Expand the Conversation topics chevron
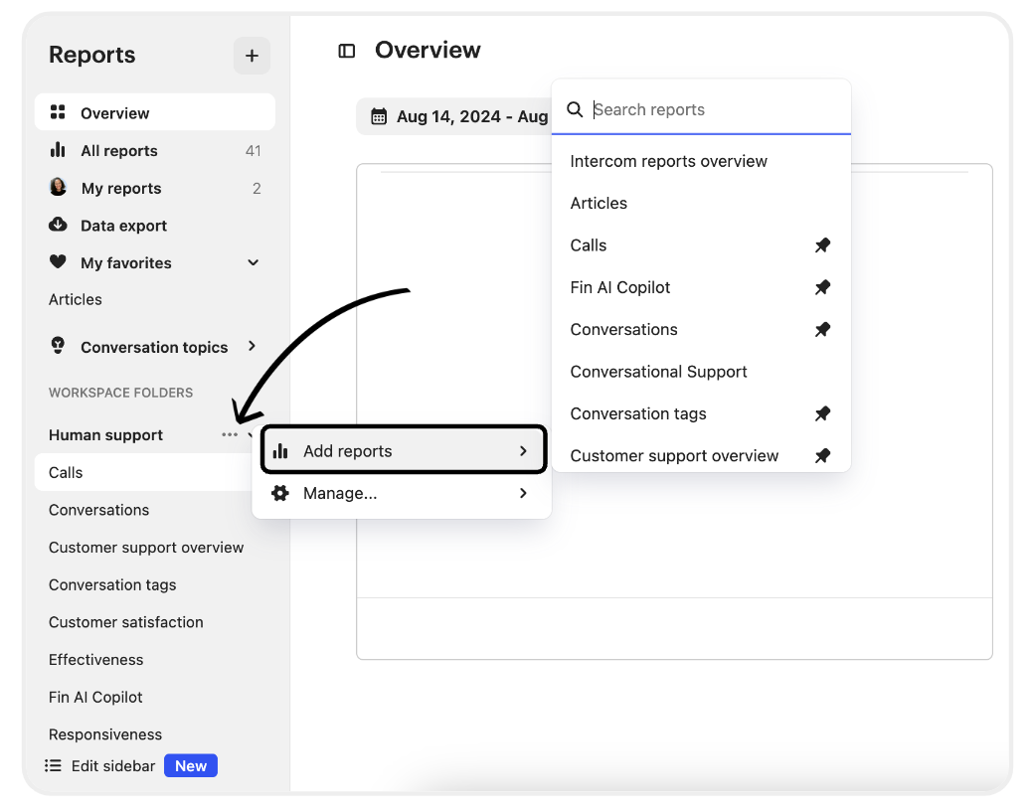This screenshot has height=811, width=1032. click(253, 346)
